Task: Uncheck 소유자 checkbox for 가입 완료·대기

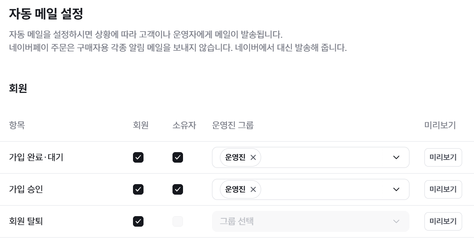Action: (x=178, y=157)
